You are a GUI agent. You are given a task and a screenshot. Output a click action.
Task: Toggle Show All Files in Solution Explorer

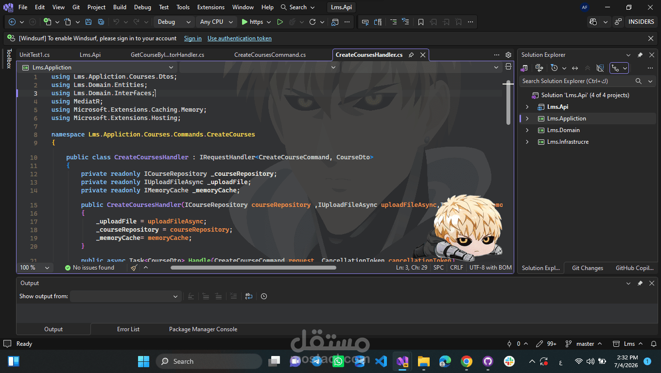click(x=600, y=68)
